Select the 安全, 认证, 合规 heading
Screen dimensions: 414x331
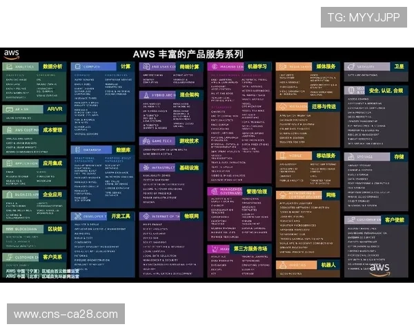click(x=386, y=90)
